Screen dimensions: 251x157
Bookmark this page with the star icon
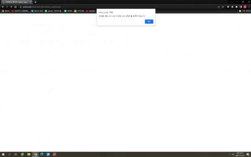pyautogui.click(x=223, y=7)
